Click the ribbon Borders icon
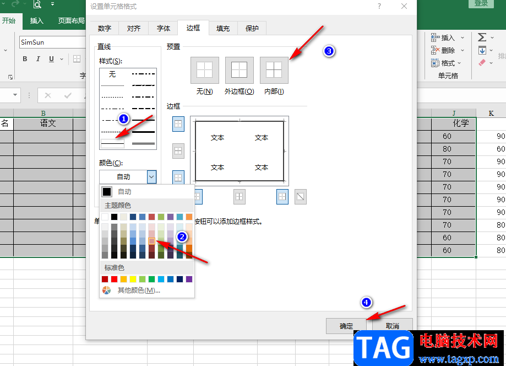The height and width of the screenshot is (366, 506). point(77,59)
